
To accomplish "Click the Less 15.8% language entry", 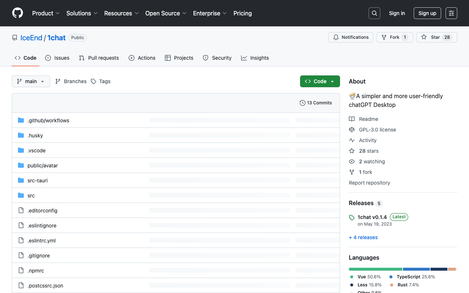I will point(365,285).
